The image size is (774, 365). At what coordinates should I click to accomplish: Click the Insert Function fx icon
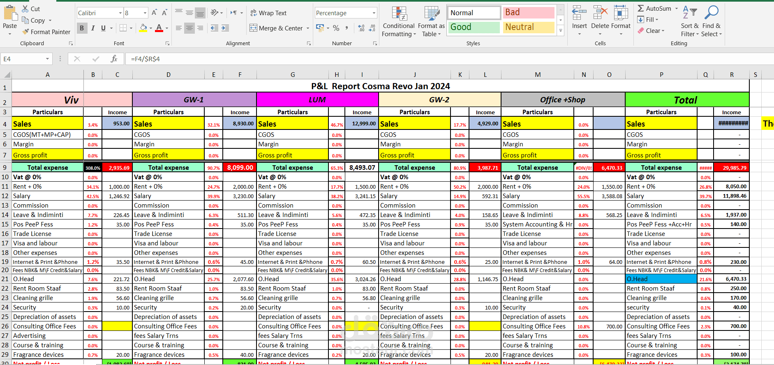(x=114, y=59)
